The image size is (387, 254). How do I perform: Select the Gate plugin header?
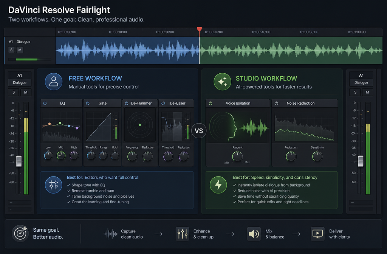point(102,103)
